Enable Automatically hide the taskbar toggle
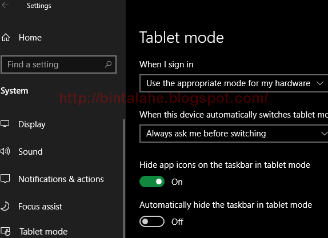Screen dimensions: 328x238 tap(152, 221)
